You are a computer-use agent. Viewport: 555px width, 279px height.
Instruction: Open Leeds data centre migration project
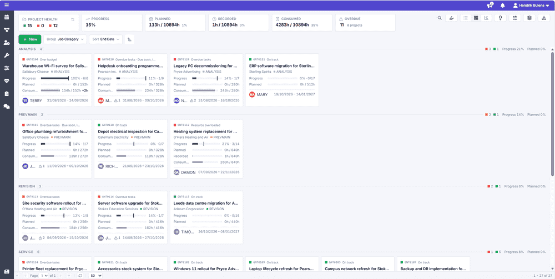(206, 204)
